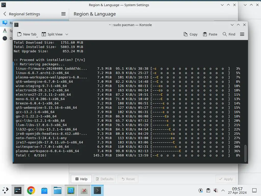261x196 pixels.
Task: Go back from Regional Settings
Action: click(5, 14)
